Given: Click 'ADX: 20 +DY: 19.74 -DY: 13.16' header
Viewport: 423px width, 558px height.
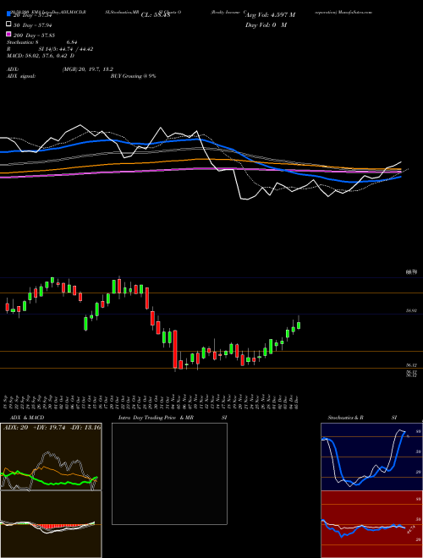Looking at the screenshot, I should pos(52,428).
